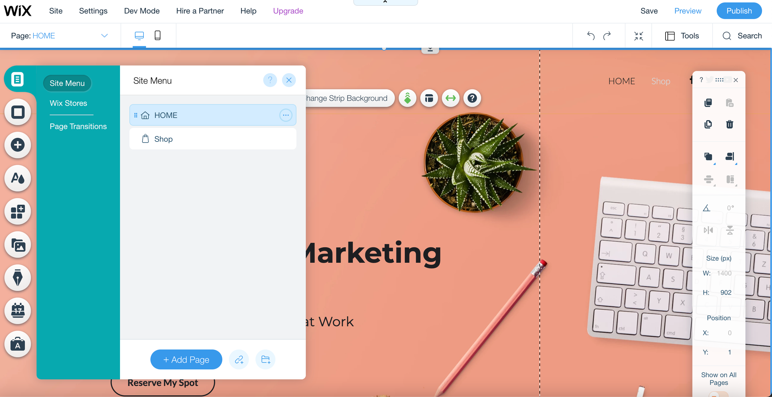The height and width of the screenshot is (397, 772).
Task: Open HOME page more options ellipsis
Action: pyautogui.click(x=286, y=115)
